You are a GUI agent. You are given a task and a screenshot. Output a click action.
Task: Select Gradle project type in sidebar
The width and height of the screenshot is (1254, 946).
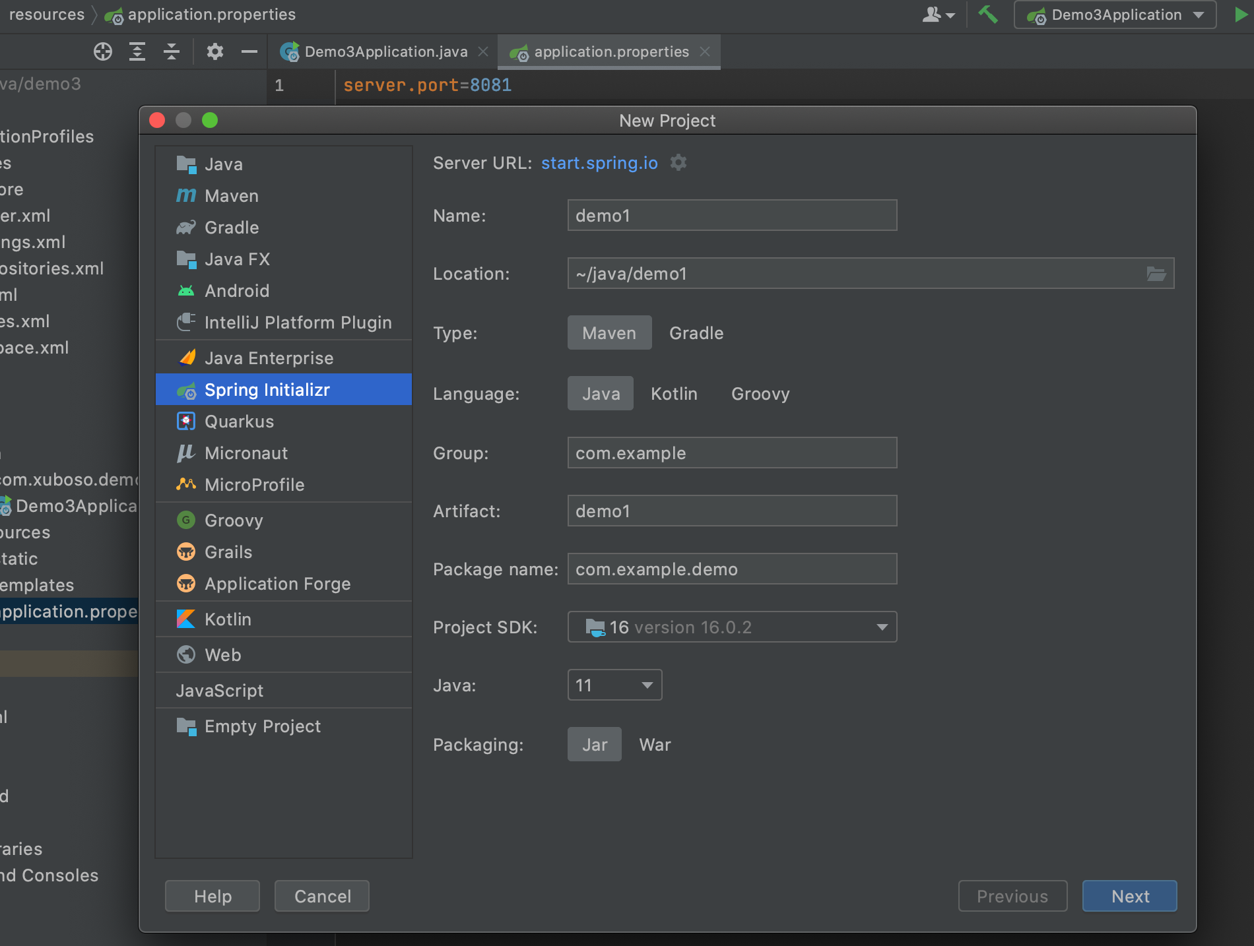click(284, 228)
